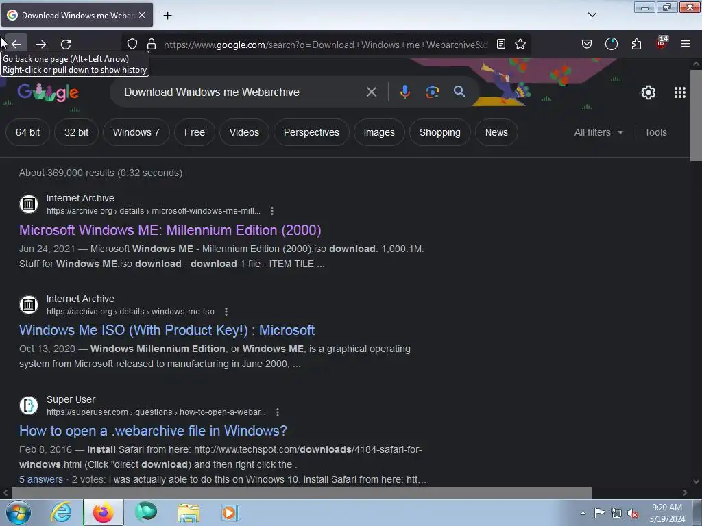Screen dimensions: 702x526
Task: Close the Download Windows me tab
Action: pos(142,15)
